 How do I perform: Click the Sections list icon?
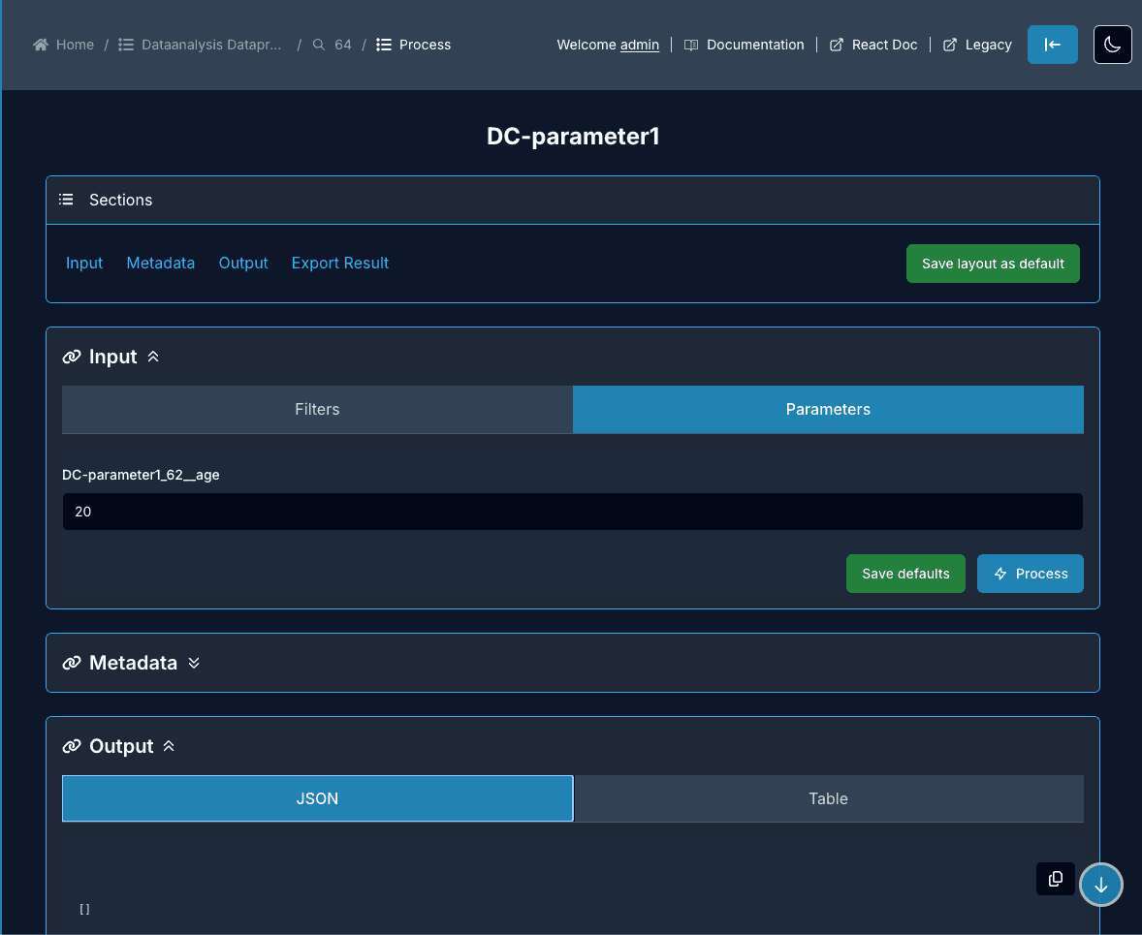[66, 200]
